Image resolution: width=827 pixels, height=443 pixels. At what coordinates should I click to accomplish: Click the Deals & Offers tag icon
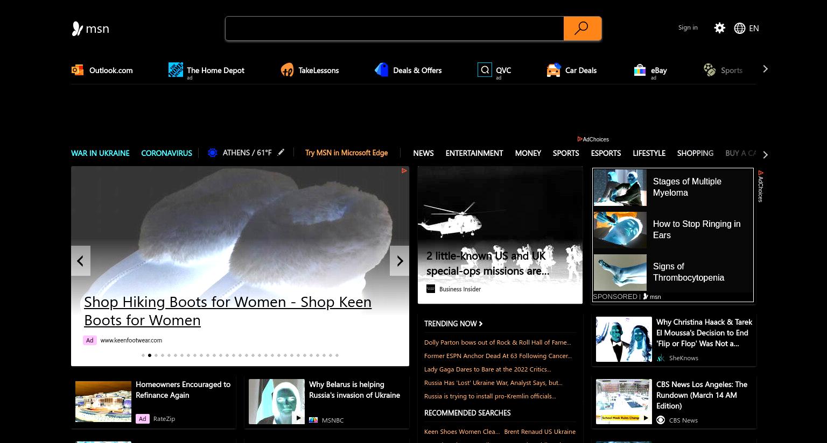tap(382, 70)
